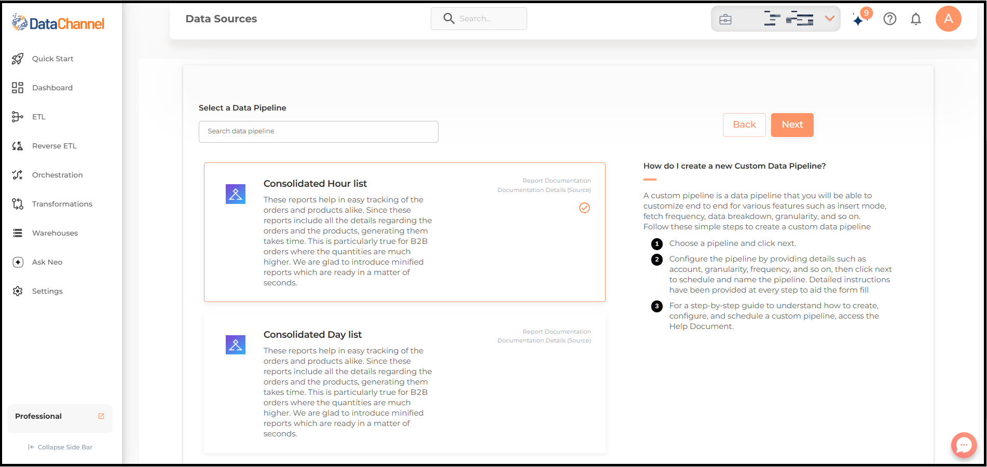Open the user avatar A menu

(x=949, y=19)
